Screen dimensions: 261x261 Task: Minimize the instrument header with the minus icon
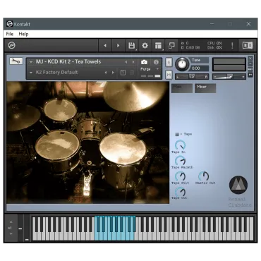click(x=250, y=63)
